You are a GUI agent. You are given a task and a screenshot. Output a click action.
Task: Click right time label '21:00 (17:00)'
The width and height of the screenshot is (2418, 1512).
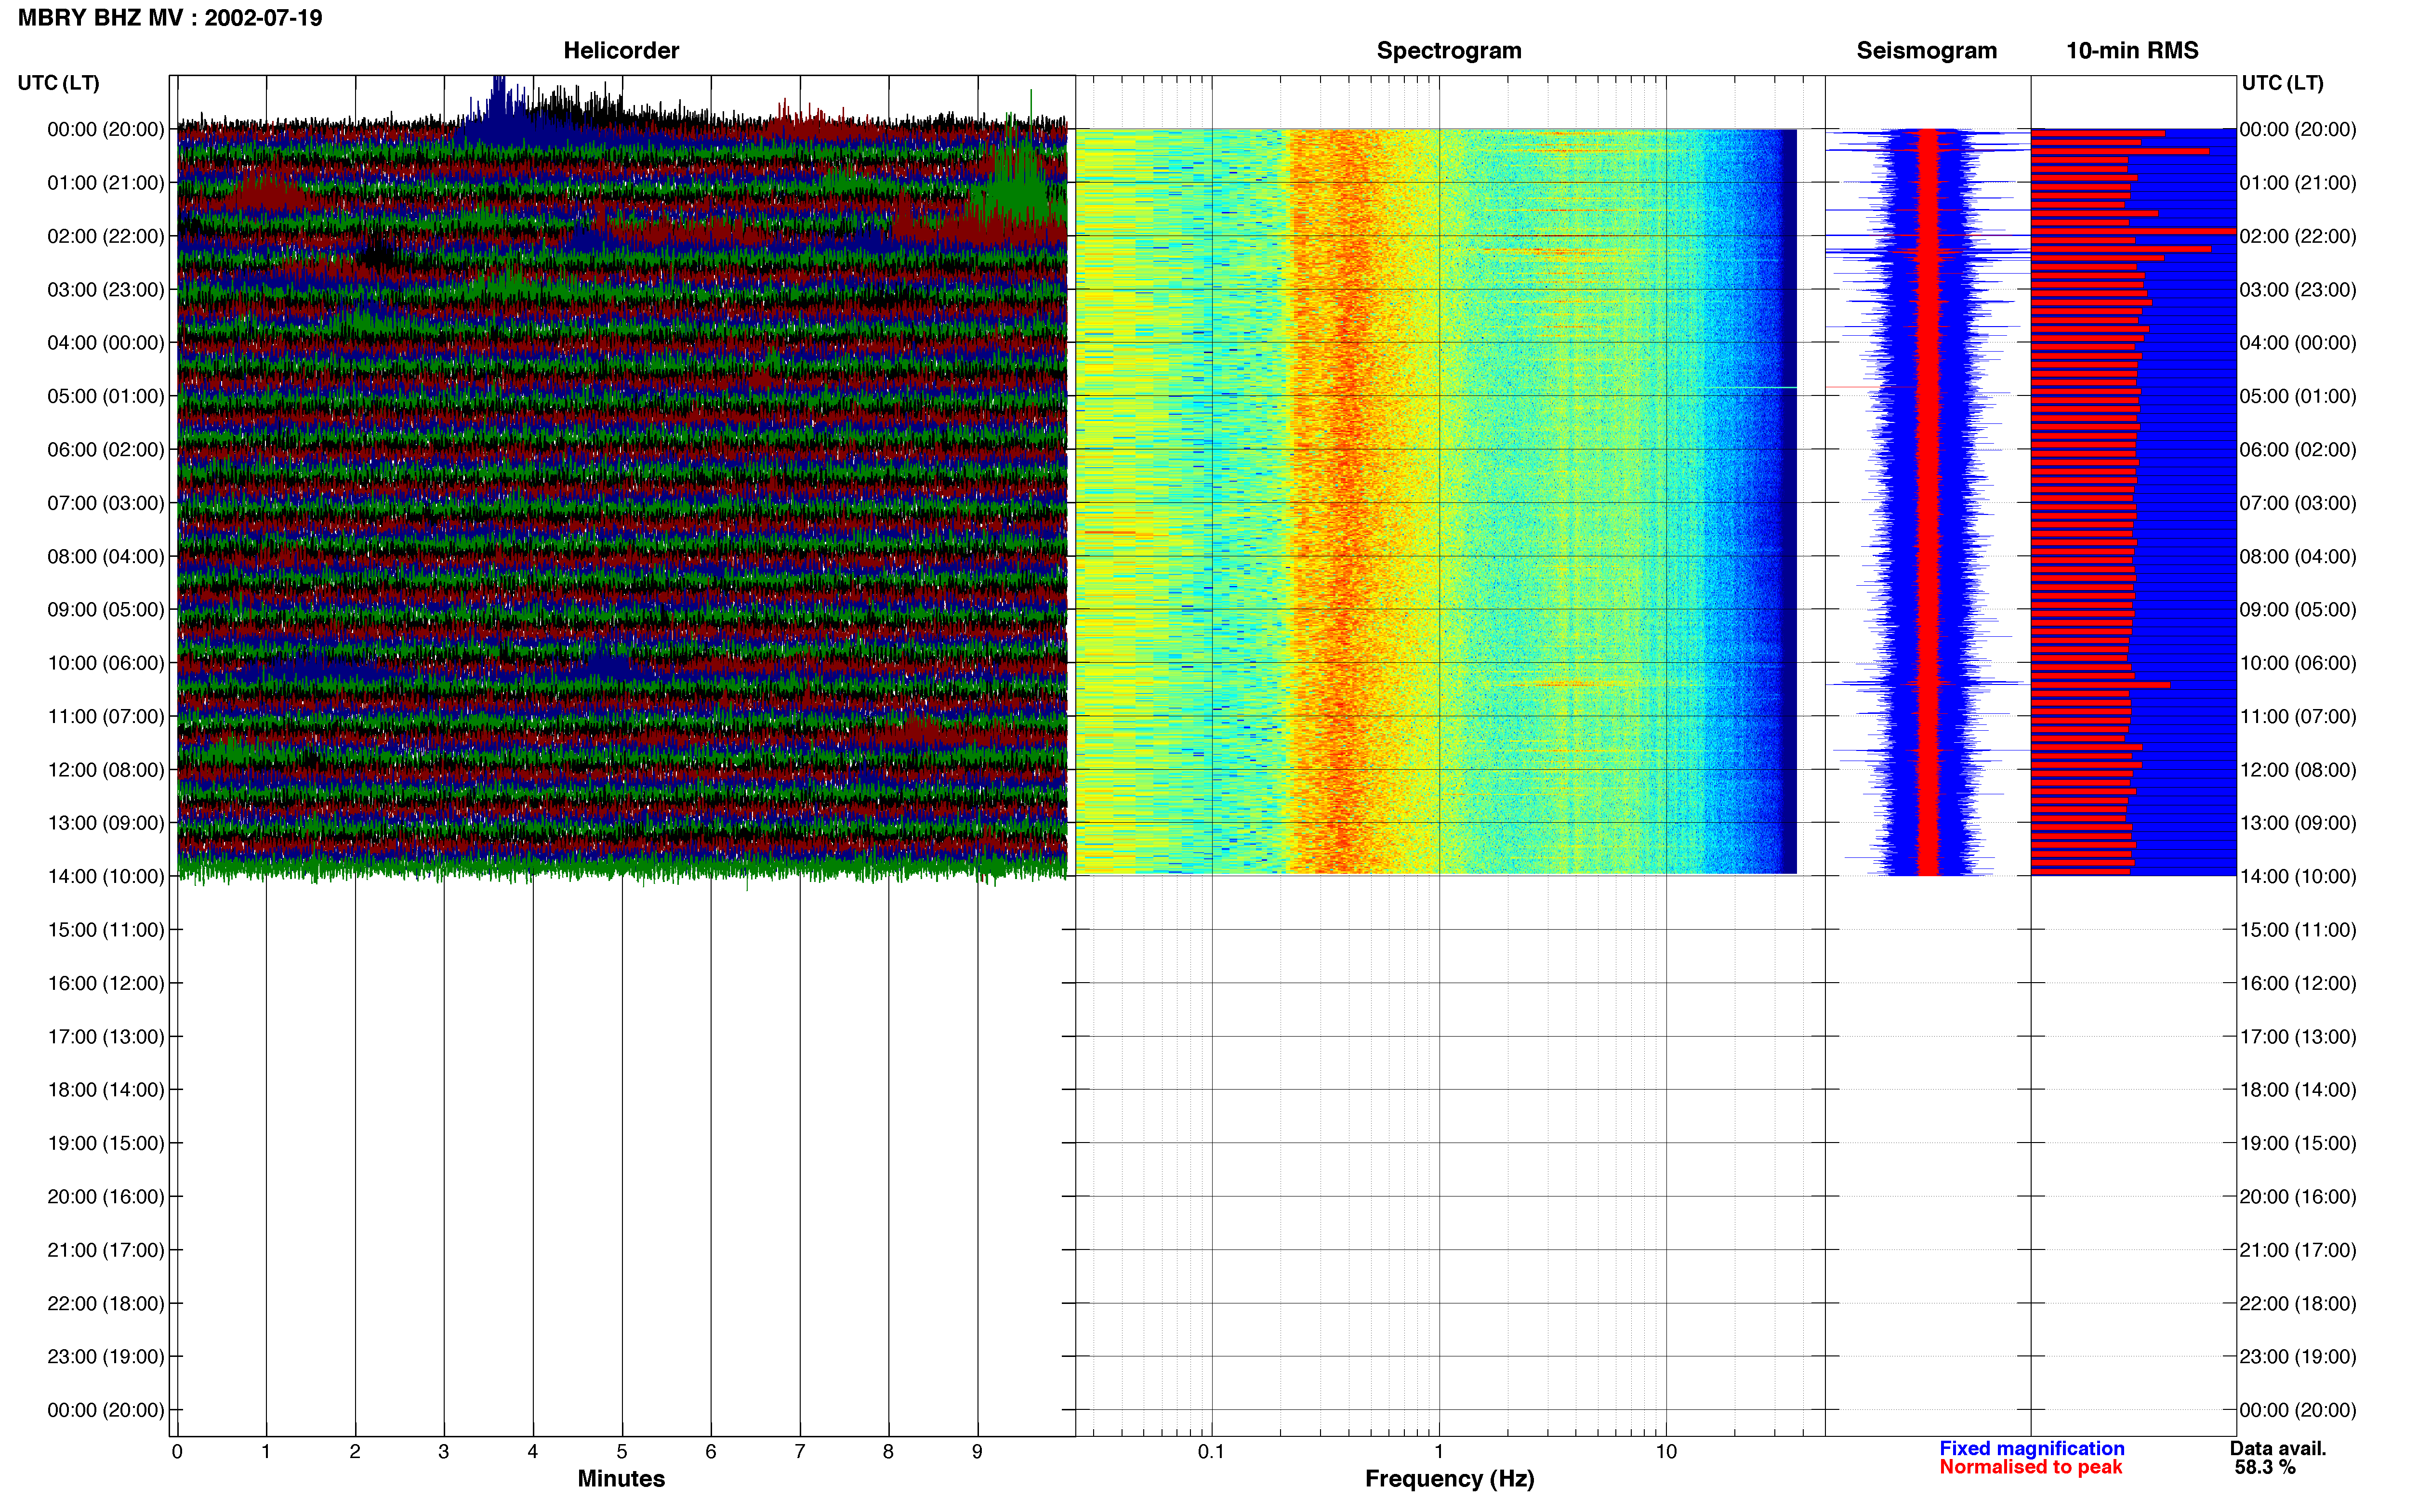click(x=2298, y=1250)
